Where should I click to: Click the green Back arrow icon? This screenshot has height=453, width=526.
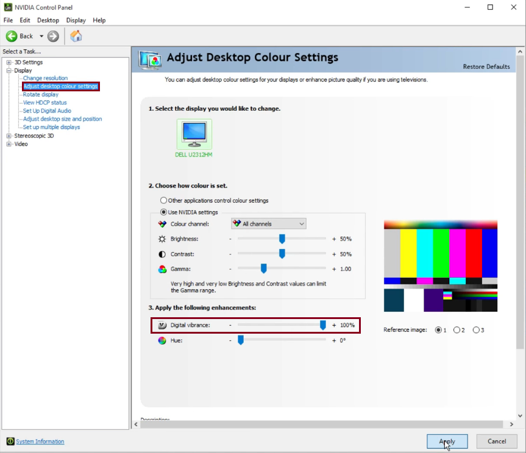12,36
